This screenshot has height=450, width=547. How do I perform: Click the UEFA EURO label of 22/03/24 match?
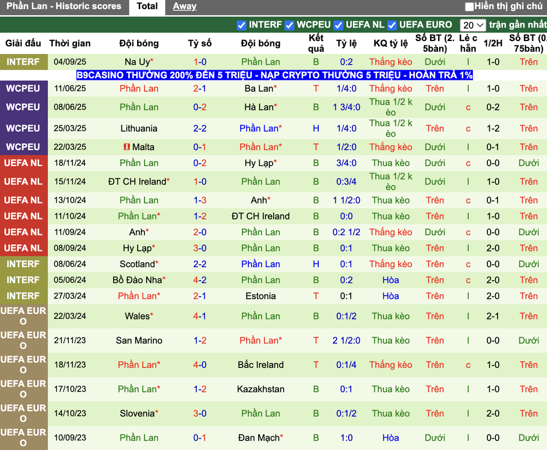coord(24,316)
